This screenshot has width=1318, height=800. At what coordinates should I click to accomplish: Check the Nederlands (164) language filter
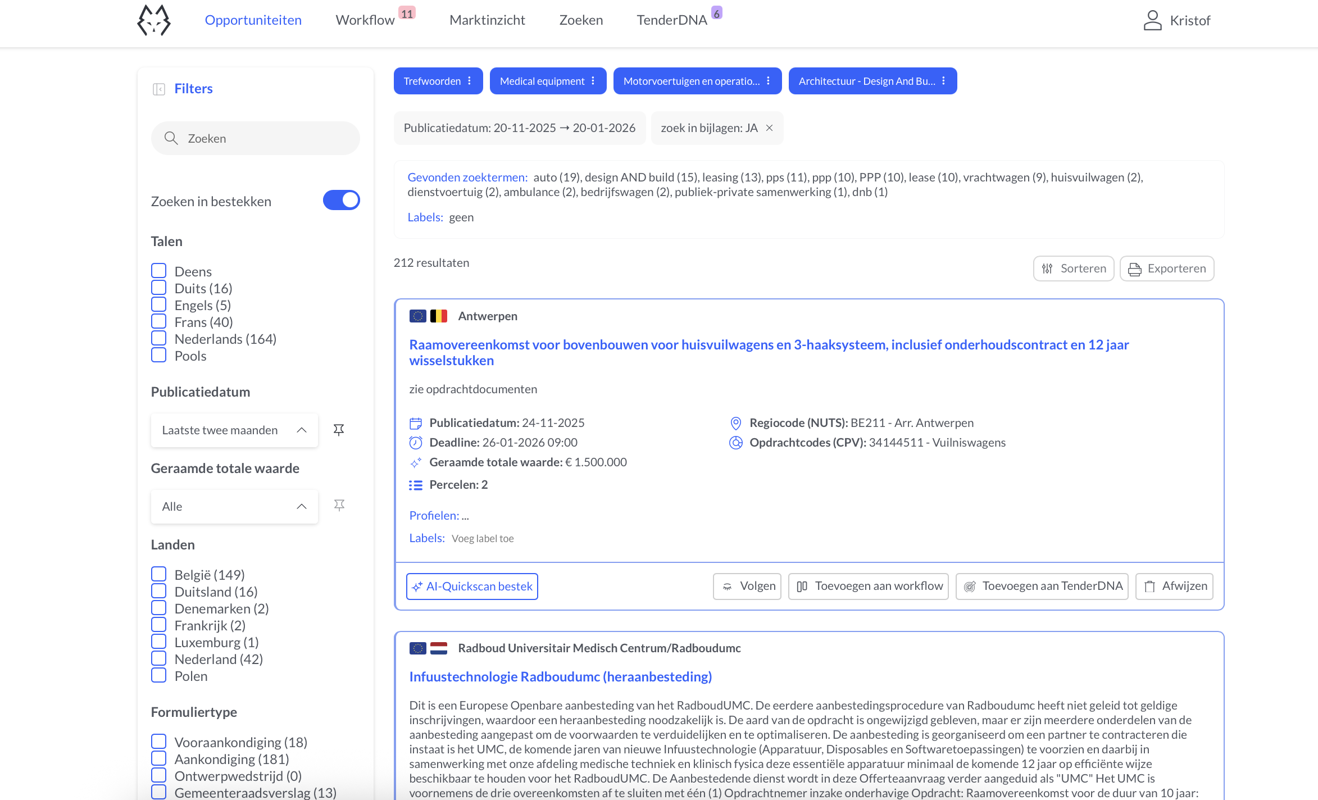point(158,338)
